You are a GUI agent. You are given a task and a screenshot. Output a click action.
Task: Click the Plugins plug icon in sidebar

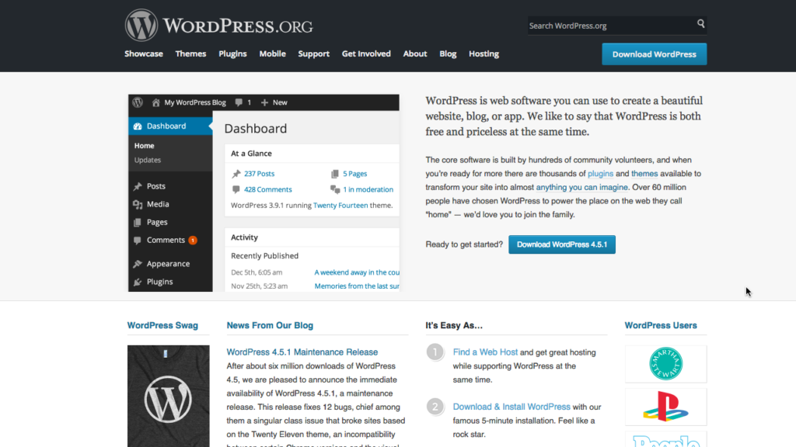click(138, 282)
